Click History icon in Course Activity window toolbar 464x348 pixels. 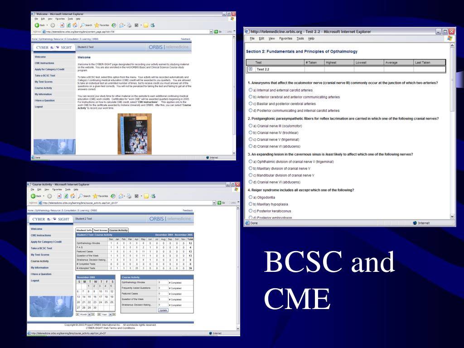tap(113, 196)
